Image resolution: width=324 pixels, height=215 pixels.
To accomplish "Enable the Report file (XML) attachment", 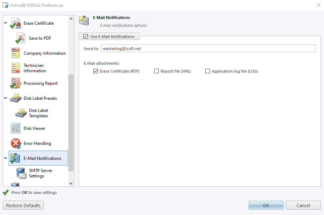I will (x=156, y=71).
